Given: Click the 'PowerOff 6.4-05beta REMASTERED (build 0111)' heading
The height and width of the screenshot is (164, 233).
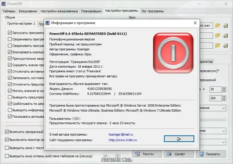Looking at the screenshot, I should coord(88,34).
